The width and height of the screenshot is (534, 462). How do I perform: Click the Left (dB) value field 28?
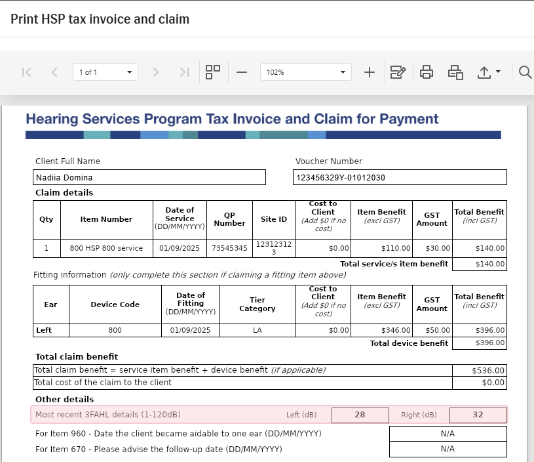tap(360, 415)
